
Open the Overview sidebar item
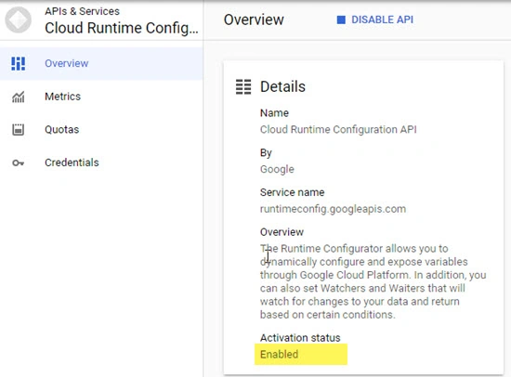[x=101, y=63]
